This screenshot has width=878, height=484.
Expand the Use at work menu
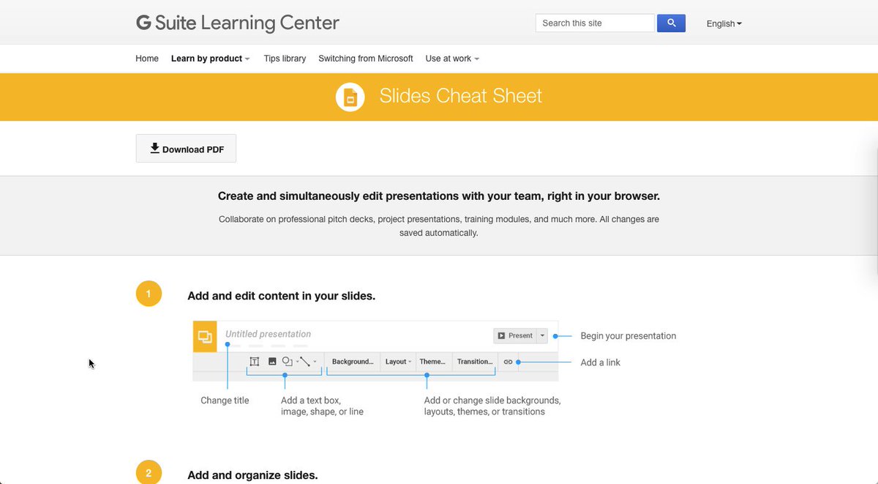[452, 59]
